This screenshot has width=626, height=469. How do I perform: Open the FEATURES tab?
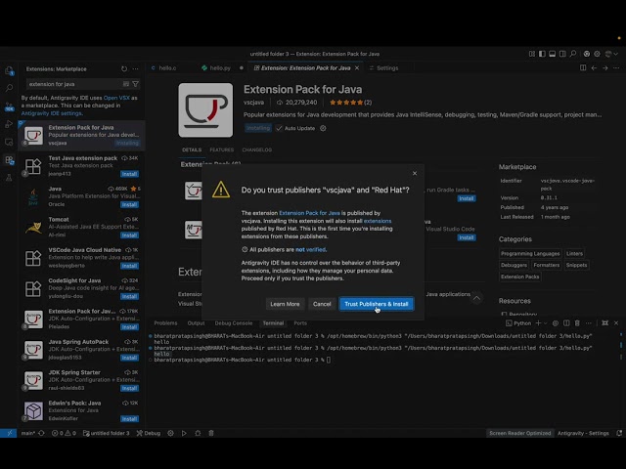pos(222,149)
